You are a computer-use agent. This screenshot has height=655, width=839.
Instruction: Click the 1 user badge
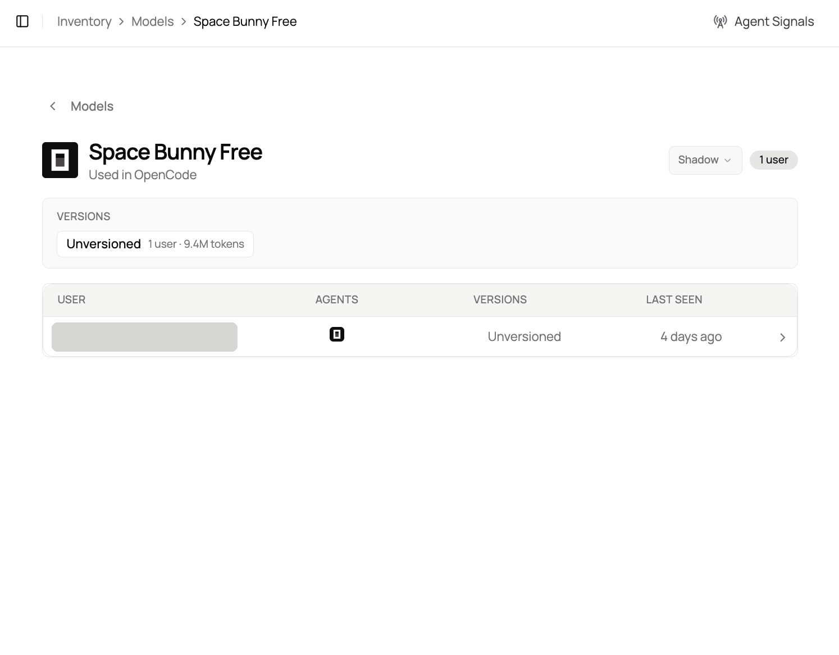point(774,160)
